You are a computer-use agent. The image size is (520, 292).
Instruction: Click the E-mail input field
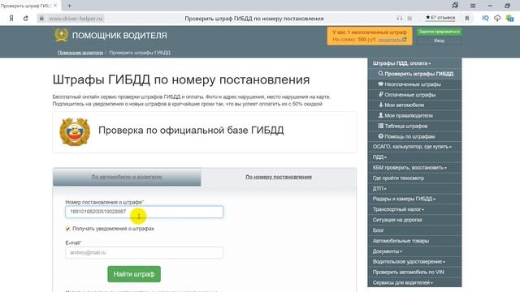point(145,252)
